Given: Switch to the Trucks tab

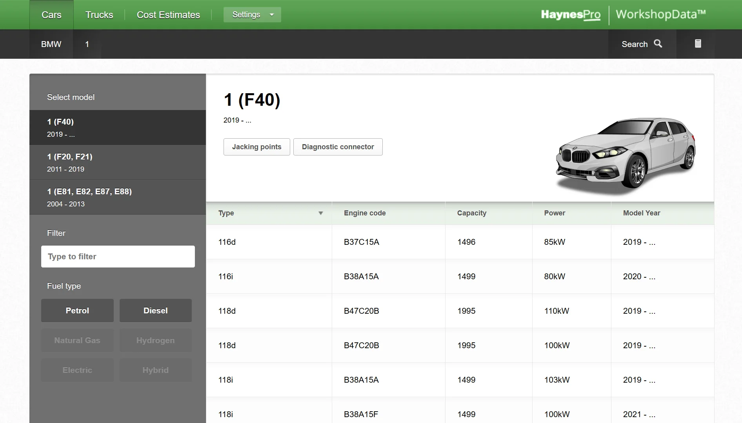Looking at the screenshot, I should pos(99,15).
